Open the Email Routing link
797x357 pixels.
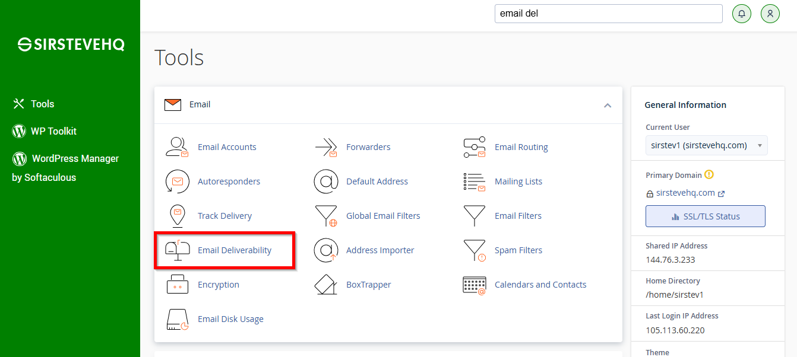tap(521, 147)
